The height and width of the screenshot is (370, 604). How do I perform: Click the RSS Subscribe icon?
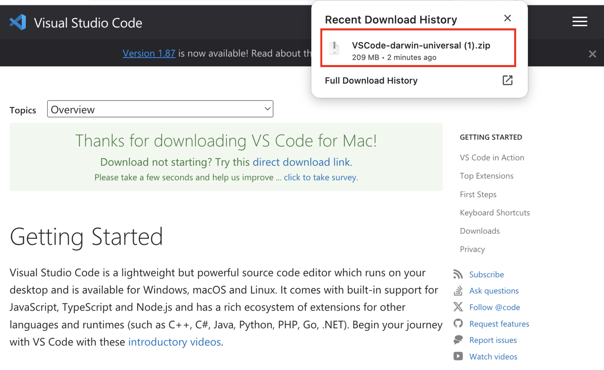click(458, 274)
